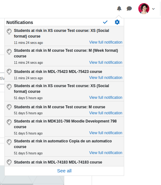View full notification for MDL-75423 course

click(106, 78)
